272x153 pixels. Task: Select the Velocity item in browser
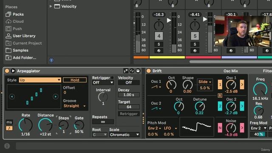pos(69,6)
